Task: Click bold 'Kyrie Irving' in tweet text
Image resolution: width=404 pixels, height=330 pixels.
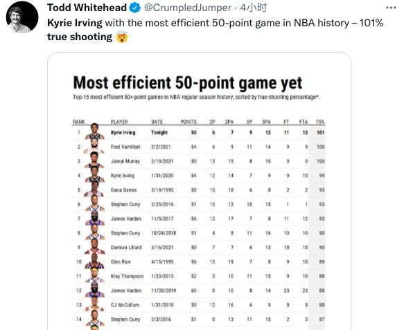Action: pyautogui.click(x=75, y=23)
